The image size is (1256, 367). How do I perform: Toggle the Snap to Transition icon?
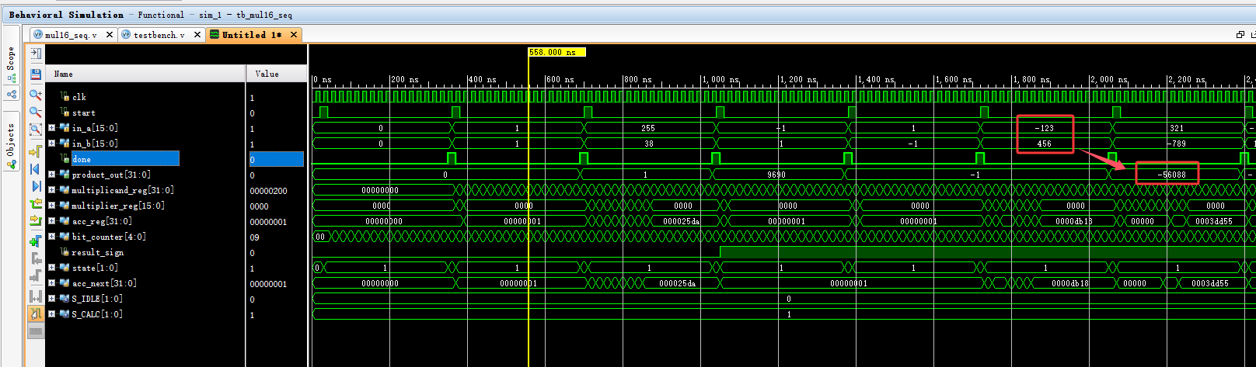pos(36,313)
